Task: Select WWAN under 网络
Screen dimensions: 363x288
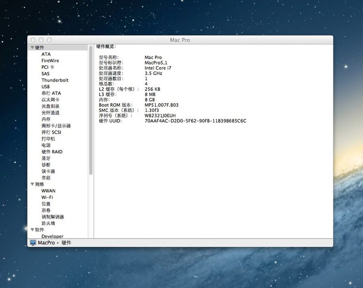Action: 48,191
